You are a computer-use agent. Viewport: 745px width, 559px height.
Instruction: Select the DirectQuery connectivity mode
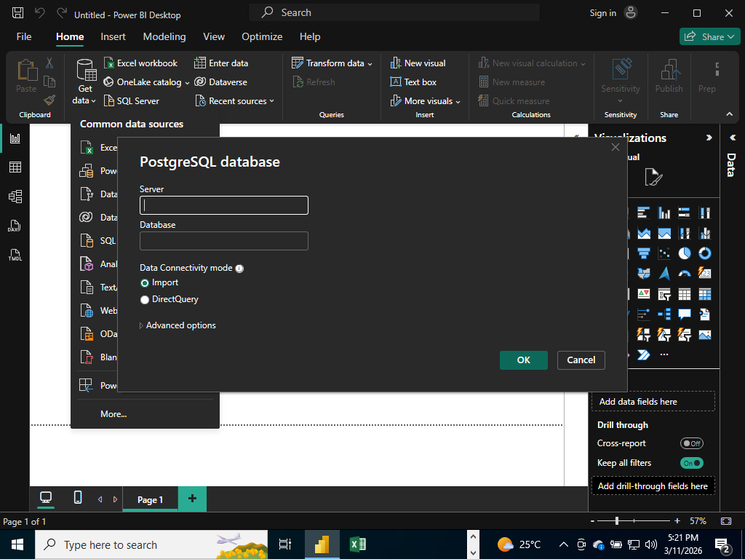145,300
